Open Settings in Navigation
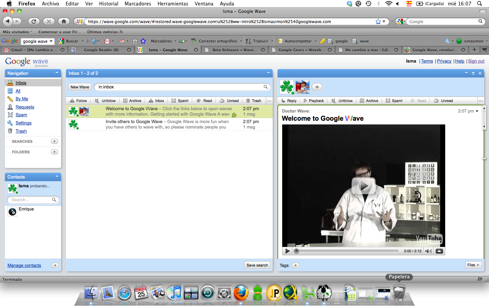The width and height of the screenshot is (489, 306). coord(23,123)
